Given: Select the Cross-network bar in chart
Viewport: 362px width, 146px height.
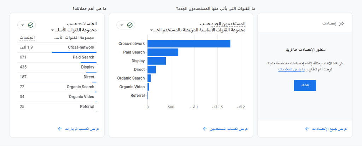Looking at the screenshot, I should (x=189, y=44).
